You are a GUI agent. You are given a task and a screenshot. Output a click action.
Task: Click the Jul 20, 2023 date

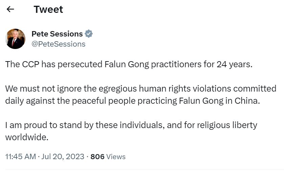63,157
